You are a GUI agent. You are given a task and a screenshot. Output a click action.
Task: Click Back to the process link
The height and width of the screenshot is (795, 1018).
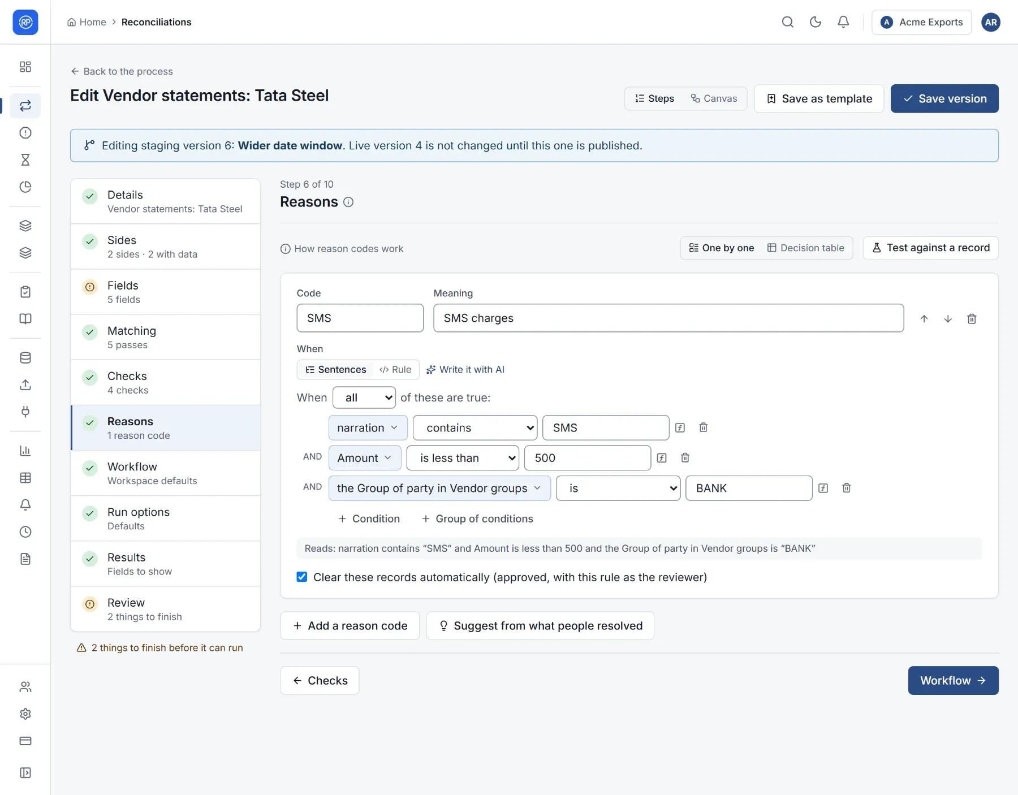122,71
